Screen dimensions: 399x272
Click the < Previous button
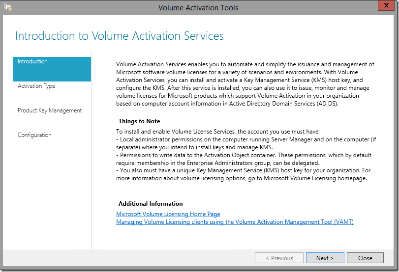(x=279, y=258)
